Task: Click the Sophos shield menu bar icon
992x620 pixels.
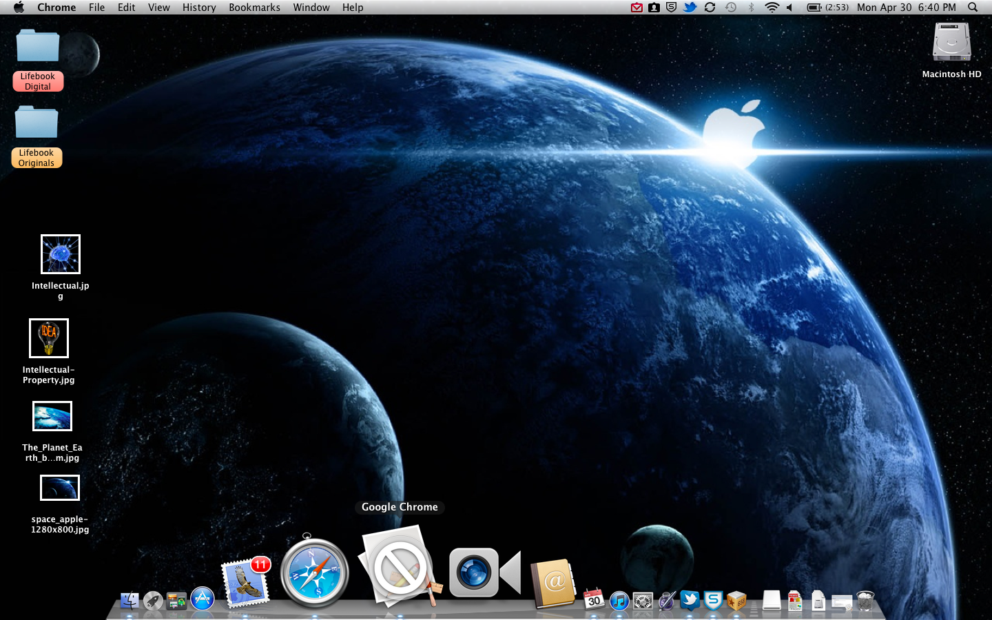Action: click(x=672, y=8)
